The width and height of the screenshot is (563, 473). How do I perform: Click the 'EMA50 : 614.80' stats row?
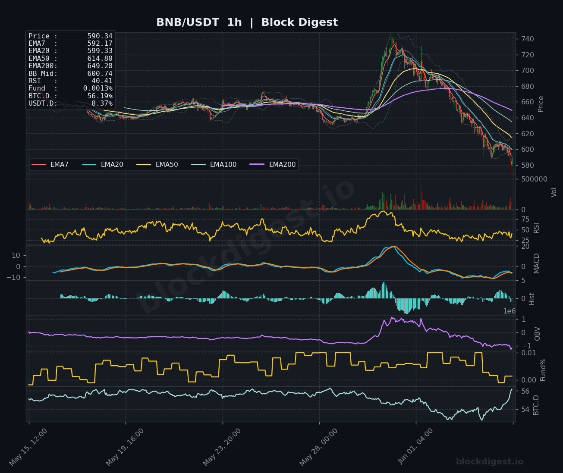(x=70, y=59)
